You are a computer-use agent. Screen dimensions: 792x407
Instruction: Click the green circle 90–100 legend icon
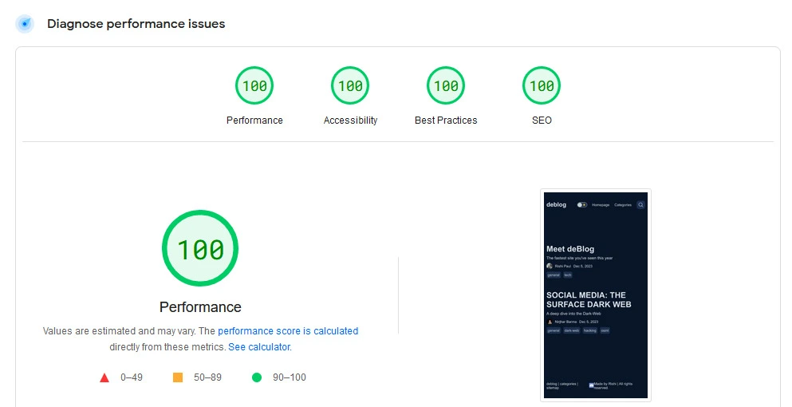coord(257,377)
